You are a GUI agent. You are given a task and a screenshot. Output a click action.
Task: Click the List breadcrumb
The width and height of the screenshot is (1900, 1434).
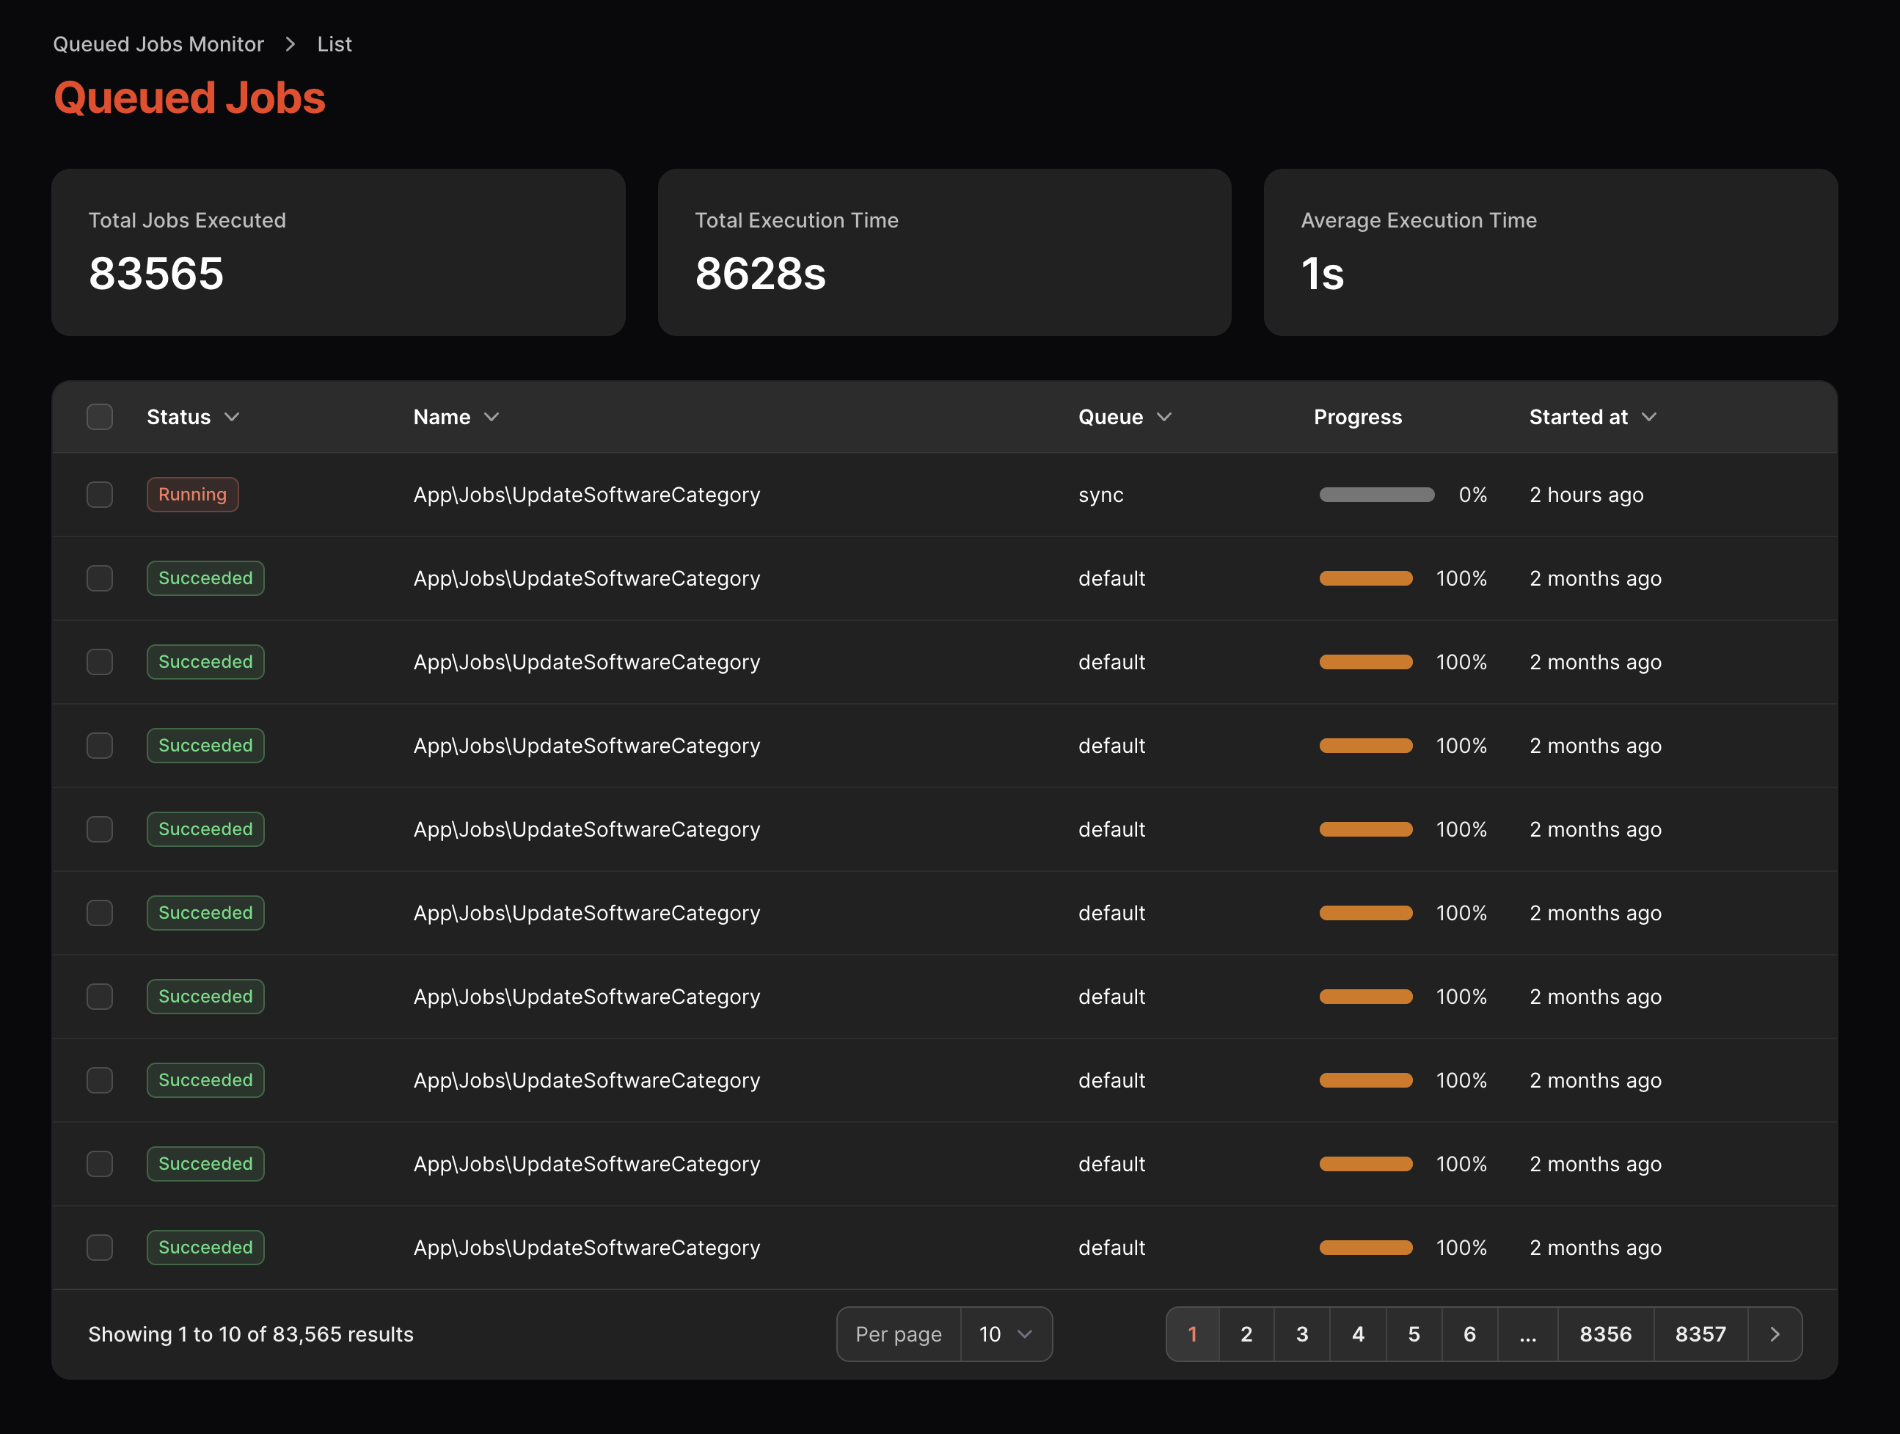click(x=334, y=44)
